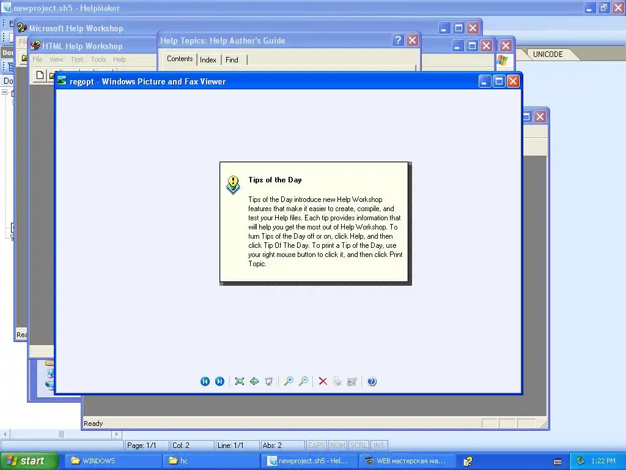The width and height of the screenshot is (626, 470).
Task: Go to previous image in Picture Viewer
Action: tap(205, 381)
